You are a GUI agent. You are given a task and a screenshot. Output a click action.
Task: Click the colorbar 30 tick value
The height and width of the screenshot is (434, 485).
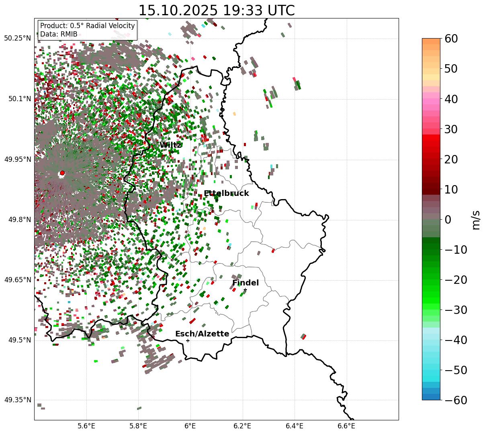pos(450,129)
